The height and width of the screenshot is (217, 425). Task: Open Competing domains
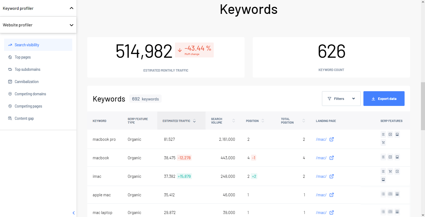pyautogui.click(x=30, y=94)
